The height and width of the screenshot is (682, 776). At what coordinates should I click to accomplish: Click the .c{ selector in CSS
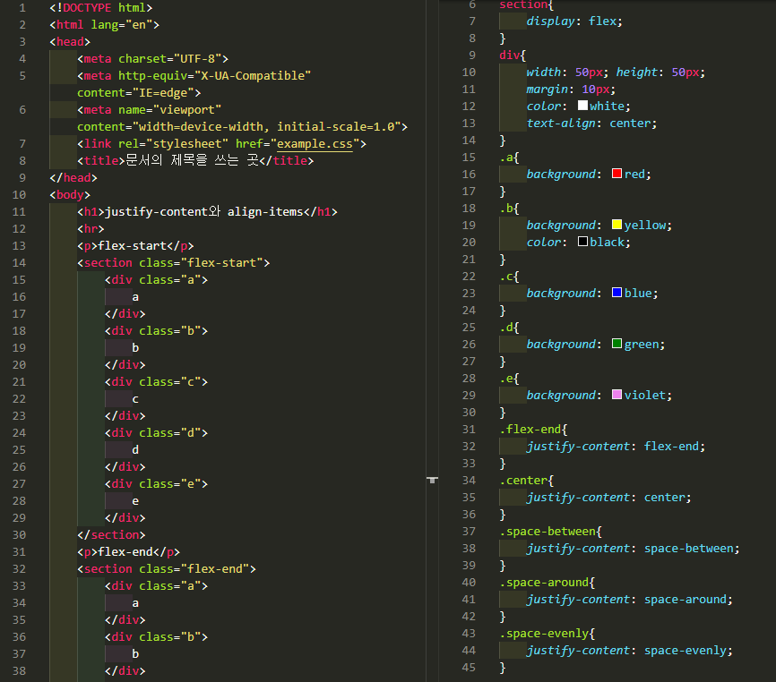click(509, 277)
